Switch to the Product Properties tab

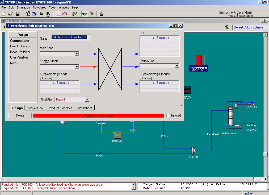tap(61, 108)
